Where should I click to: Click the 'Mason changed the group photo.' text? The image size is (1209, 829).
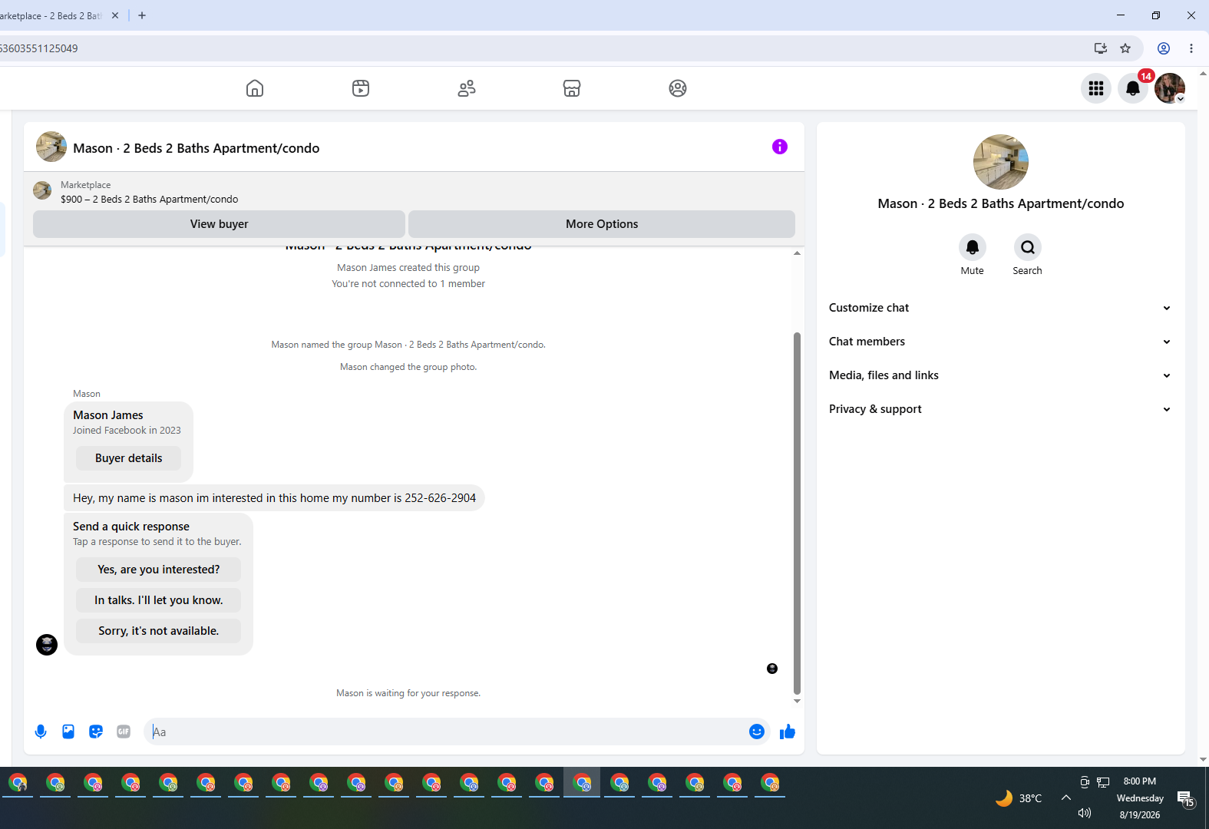tap(408, 367)
